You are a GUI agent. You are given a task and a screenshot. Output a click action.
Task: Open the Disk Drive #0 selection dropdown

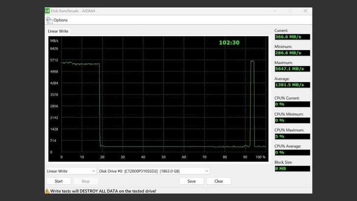[x=154, y=171]
